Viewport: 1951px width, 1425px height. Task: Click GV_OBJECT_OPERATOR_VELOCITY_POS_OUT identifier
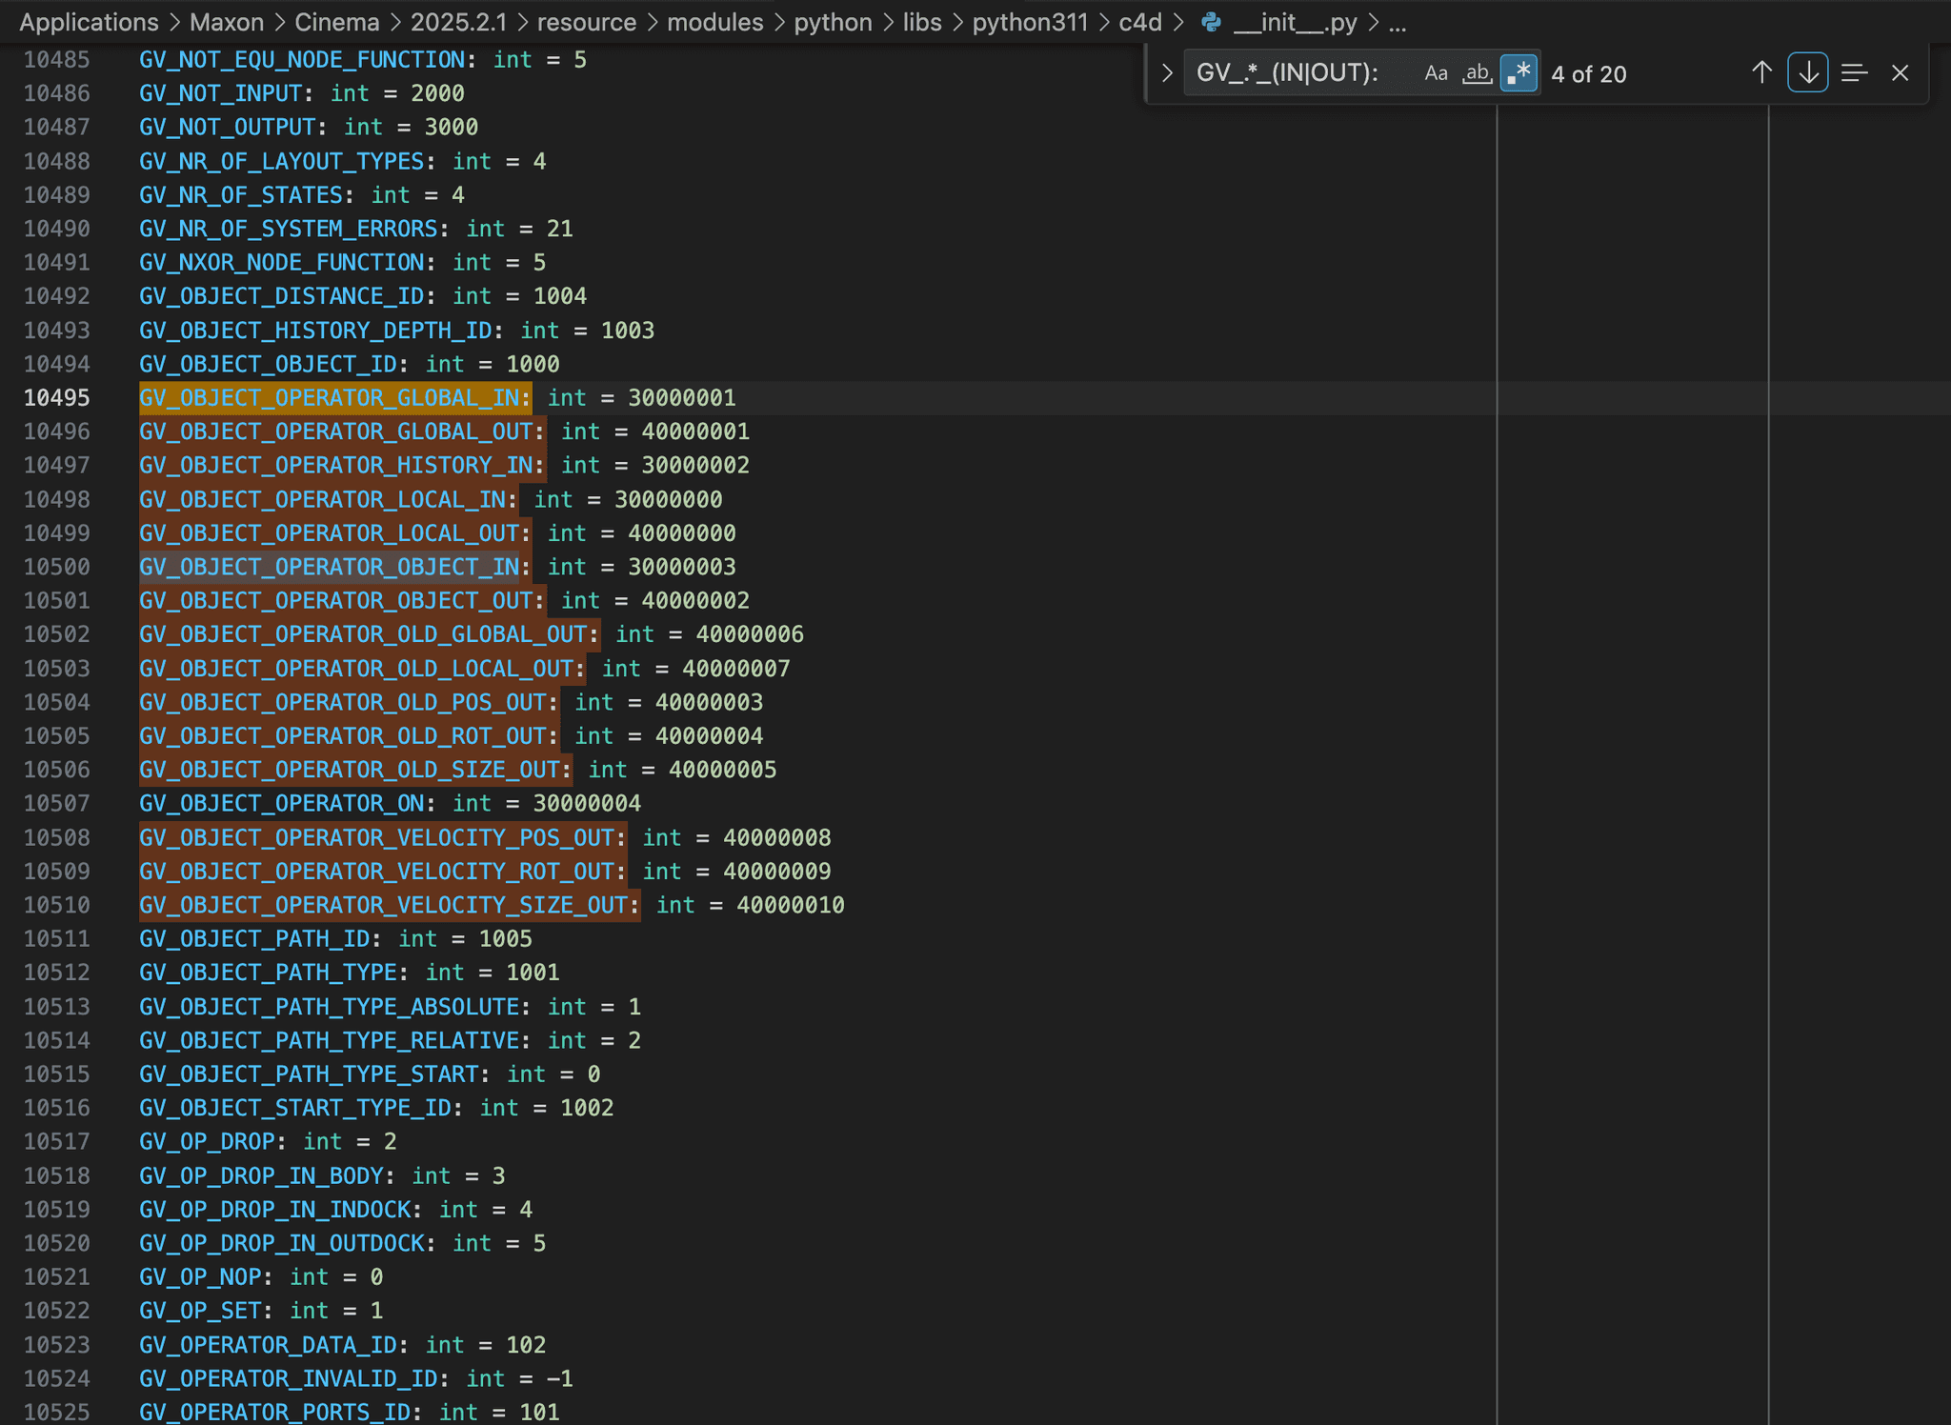pos(376,837)
